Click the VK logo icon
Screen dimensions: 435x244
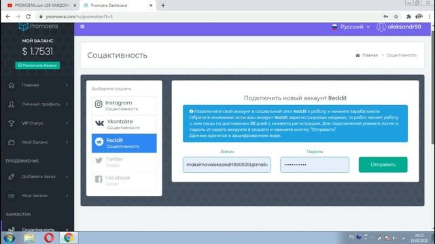click(x=99, y=123)
